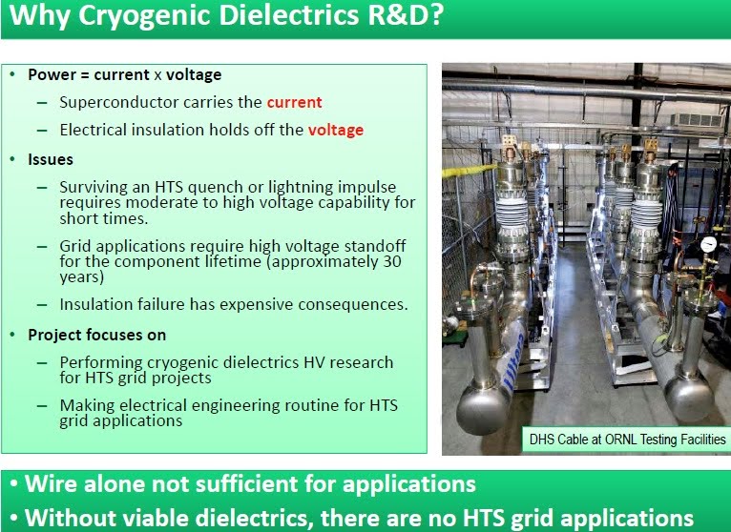Screen dimensions: 731x532
Task: Click 'Insulation failure has expensive consequences.'
Action: [234, 305]
